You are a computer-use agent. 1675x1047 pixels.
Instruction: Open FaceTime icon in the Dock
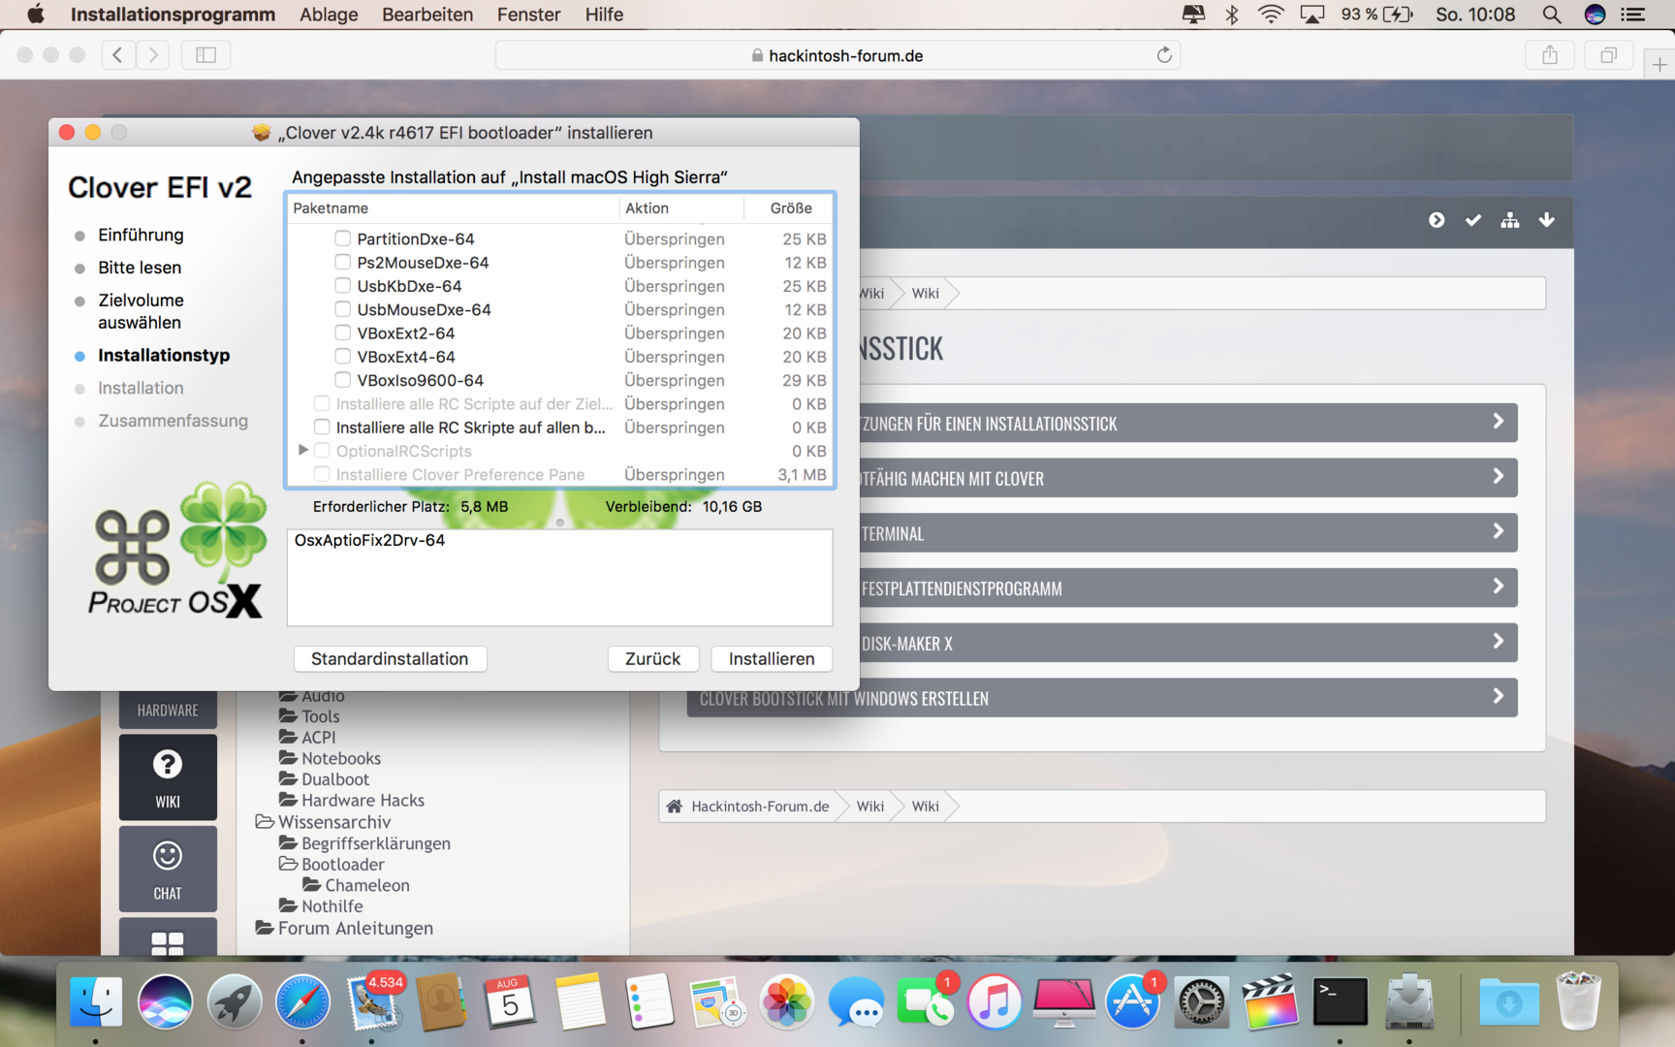(x=925, y=1001)
